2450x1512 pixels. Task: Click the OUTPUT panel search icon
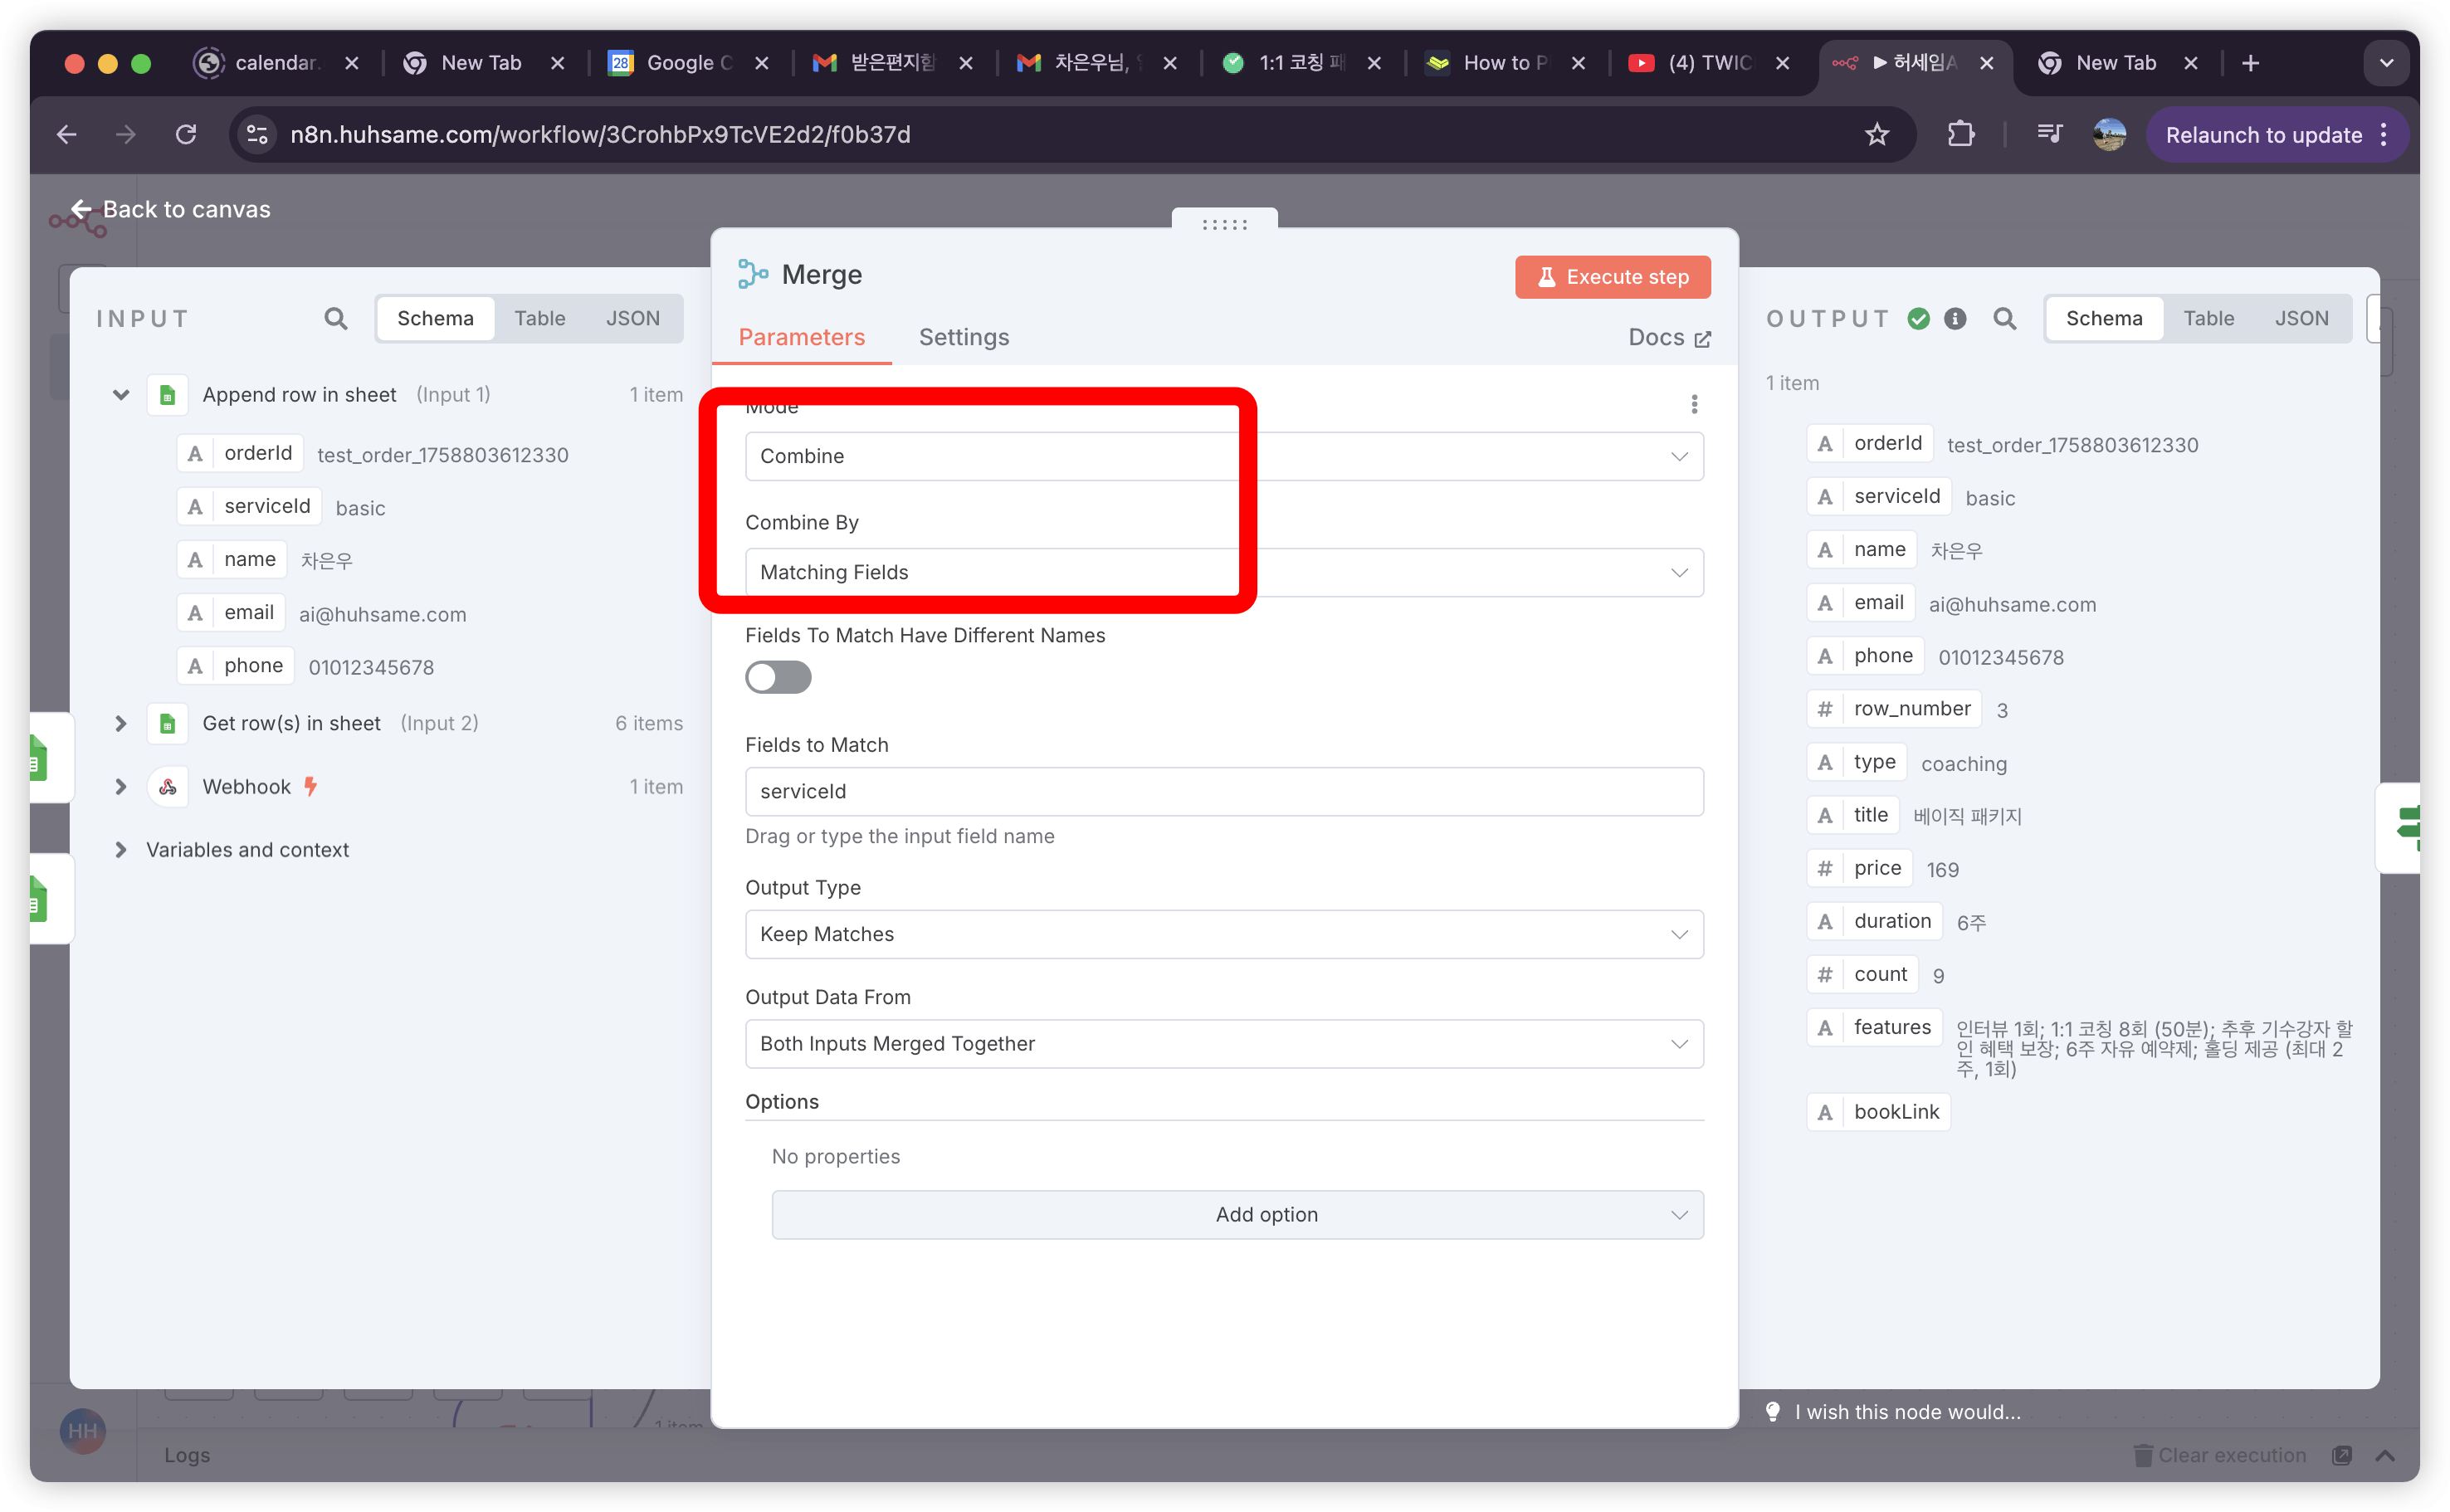pos(2004,319)
